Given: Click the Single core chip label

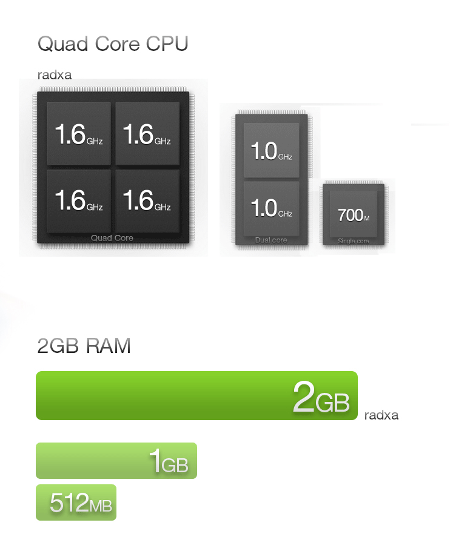Looking at the screenshot, I should coord(354,241).
